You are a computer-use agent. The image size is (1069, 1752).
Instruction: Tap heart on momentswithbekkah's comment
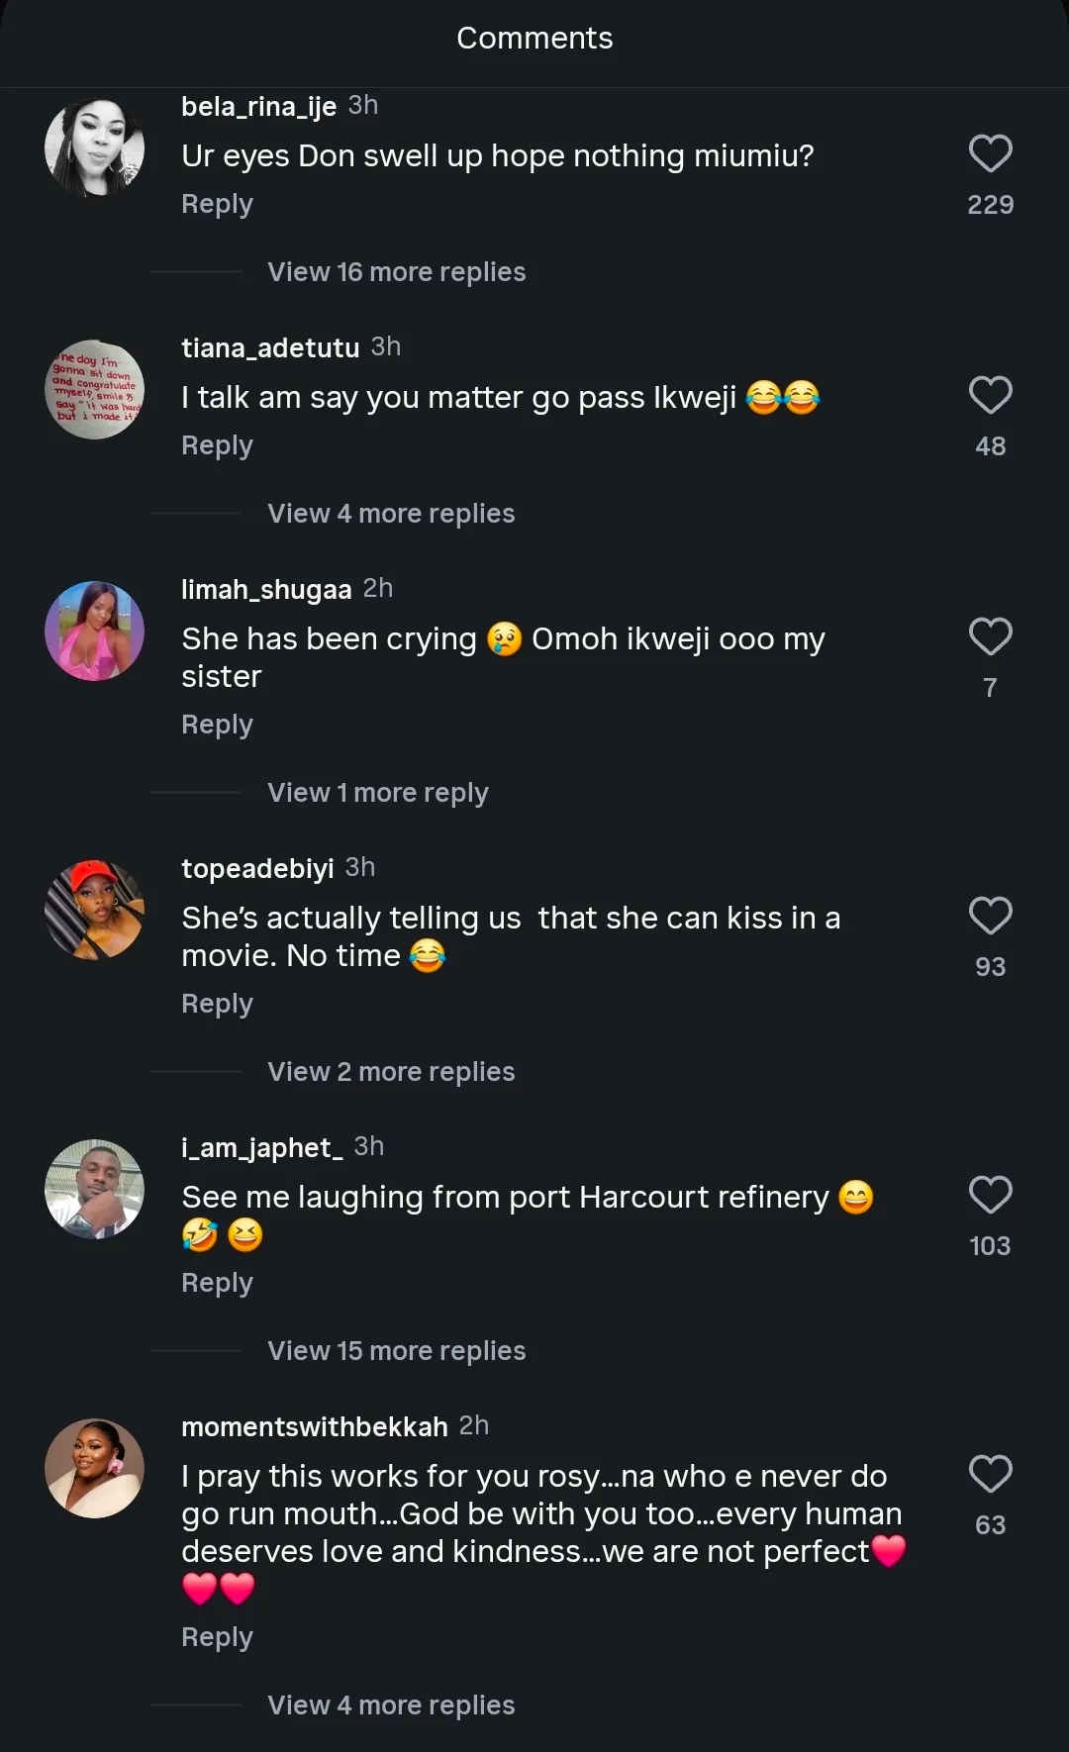coord(990,1475)
